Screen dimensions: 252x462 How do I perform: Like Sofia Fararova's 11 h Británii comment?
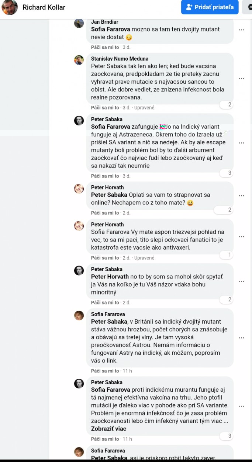tap(105, 371)
